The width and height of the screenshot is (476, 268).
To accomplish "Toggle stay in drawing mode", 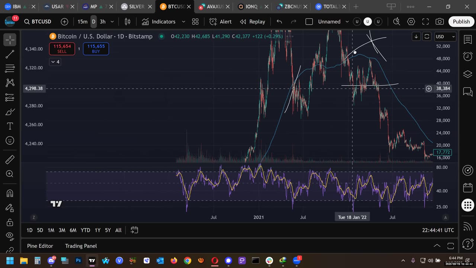I will tap(10, 208).
